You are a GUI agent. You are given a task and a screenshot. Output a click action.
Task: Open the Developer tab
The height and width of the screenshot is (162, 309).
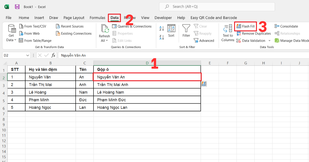coord(163,18)
